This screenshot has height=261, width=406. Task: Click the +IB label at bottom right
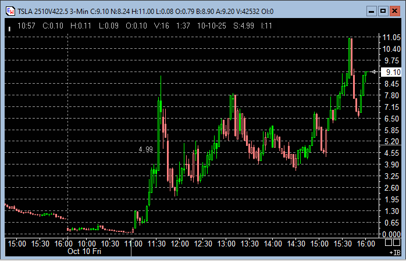394,252
